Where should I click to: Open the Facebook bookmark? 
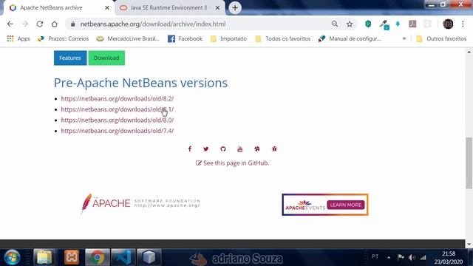[185, 38]
